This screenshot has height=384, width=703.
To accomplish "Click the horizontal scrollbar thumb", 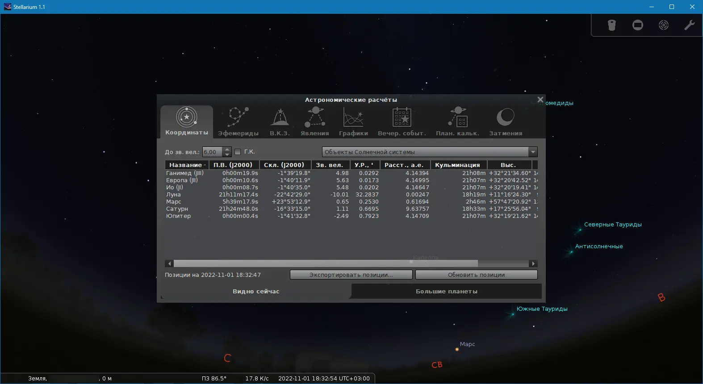I will click(326, 263).
